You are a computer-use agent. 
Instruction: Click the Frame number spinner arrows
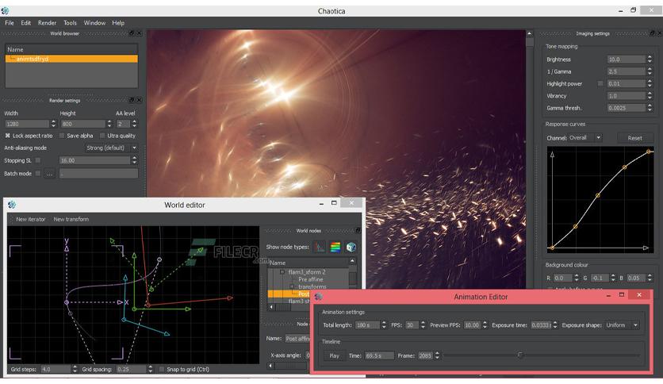(x=437, y=355)
